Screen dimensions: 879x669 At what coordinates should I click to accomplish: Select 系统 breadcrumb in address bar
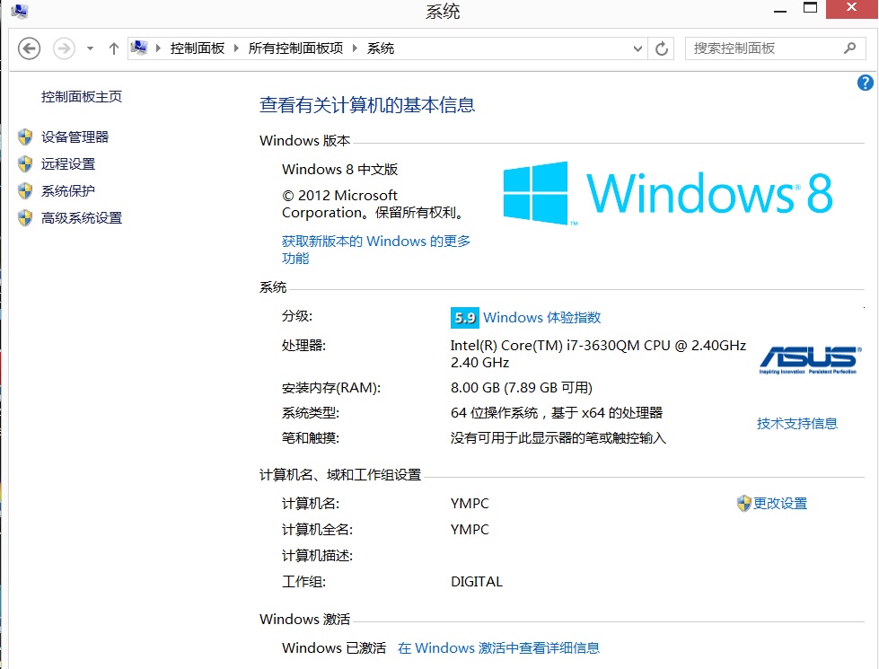381,48
